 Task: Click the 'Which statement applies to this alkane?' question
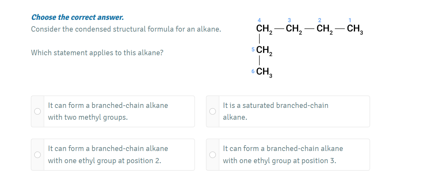point(97,53)
